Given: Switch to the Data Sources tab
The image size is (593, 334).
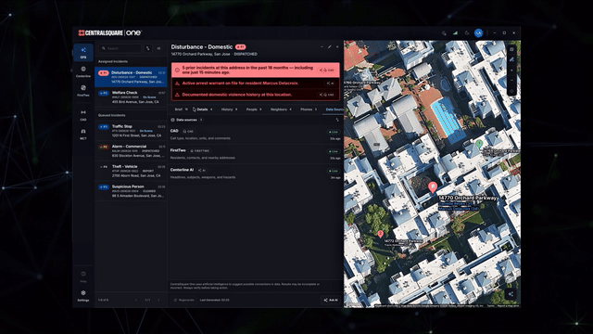Looking at the screenshot, I should 334,109.
